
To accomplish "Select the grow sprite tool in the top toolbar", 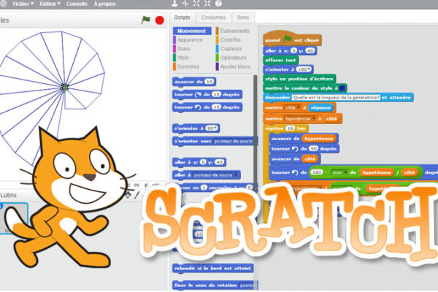I will tap(196, 4).
